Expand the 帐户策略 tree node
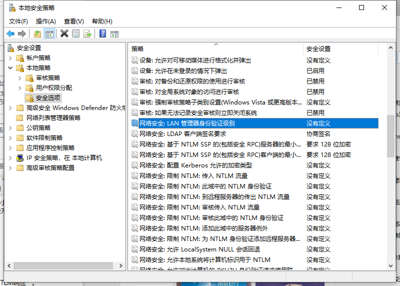The image size is (400, 286). tap(10, 58)
